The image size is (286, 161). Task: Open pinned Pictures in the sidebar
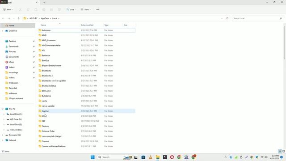pos(12,52)
